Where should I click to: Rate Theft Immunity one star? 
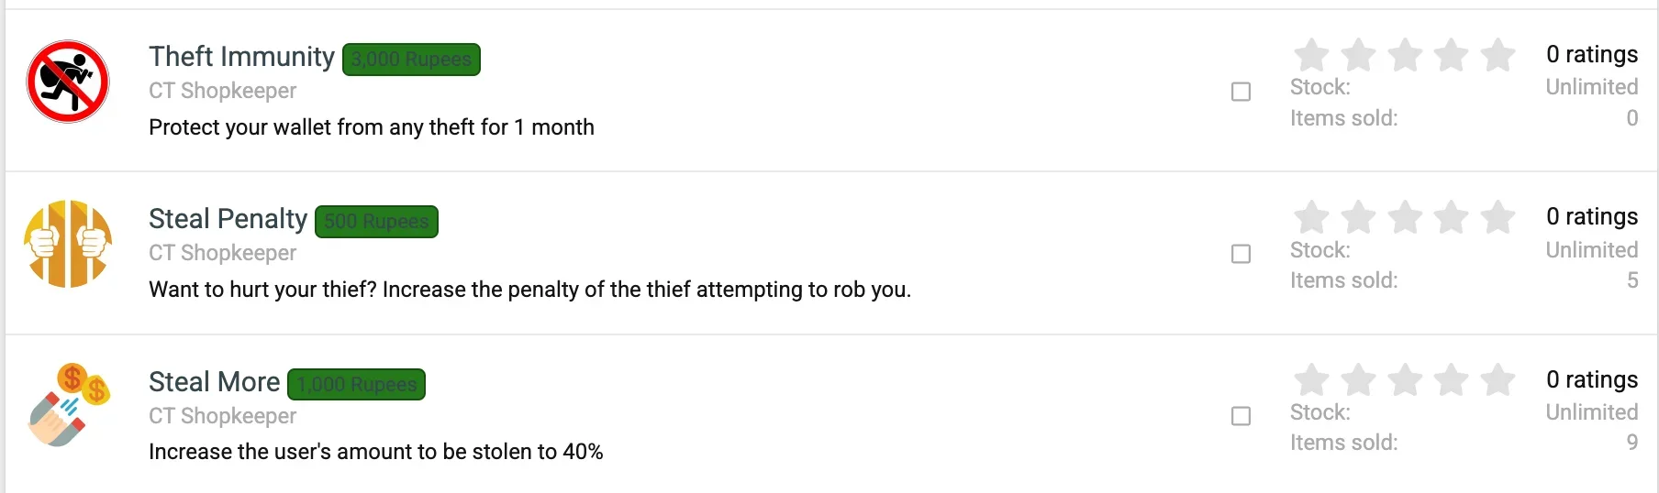tap(1311, 55)
